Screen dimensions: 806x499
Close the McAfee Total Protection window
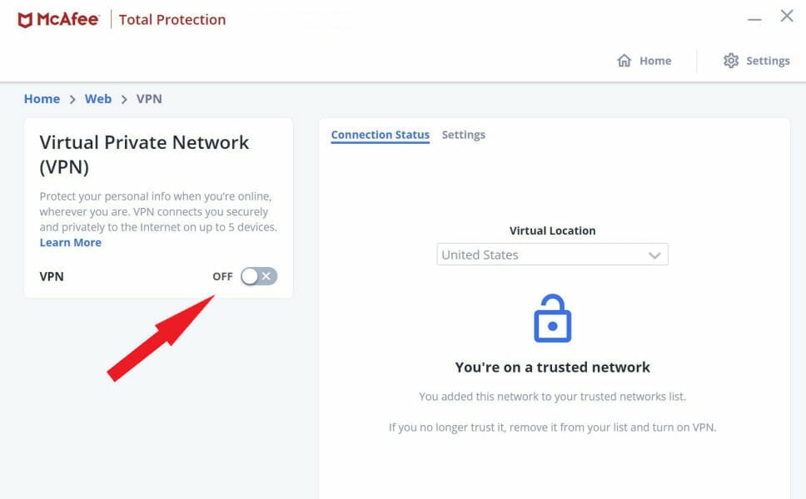pos(786,16)
